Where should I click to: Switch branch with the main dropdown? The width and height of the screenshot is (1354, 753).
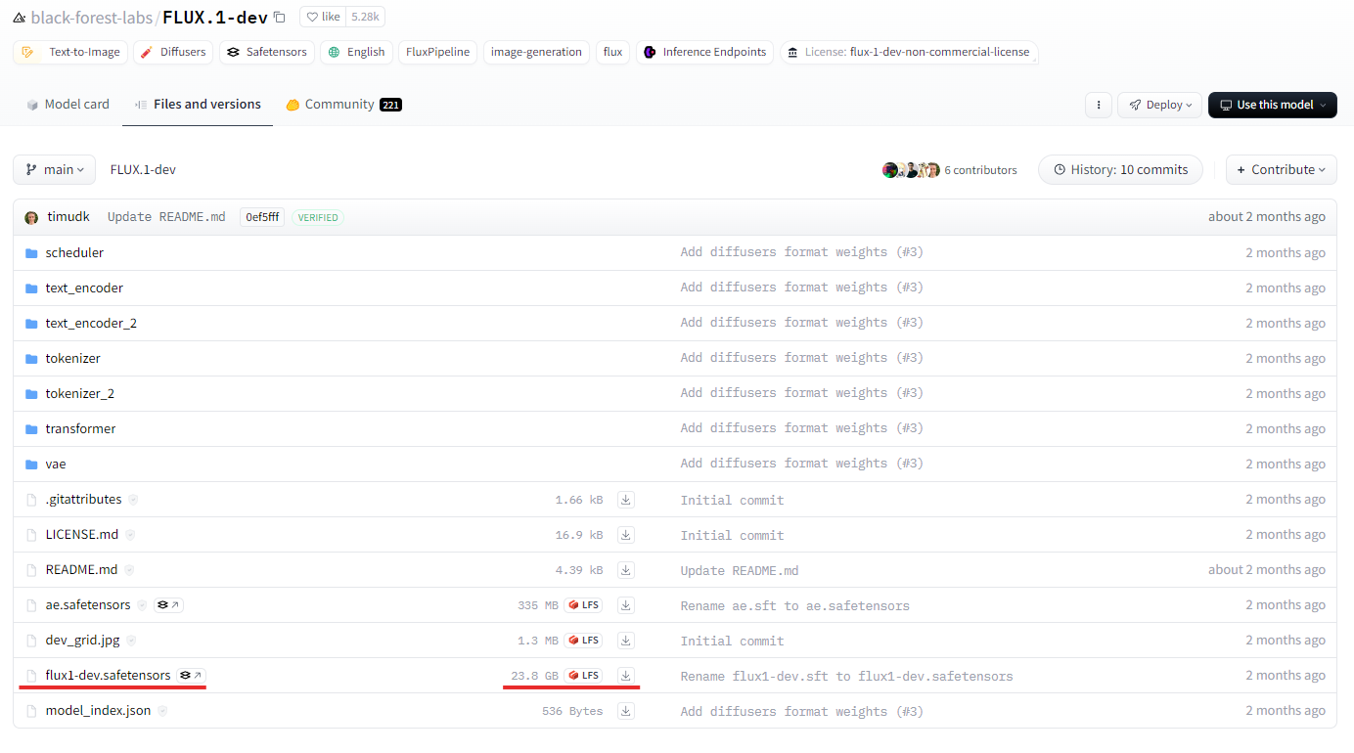[54, 169]
